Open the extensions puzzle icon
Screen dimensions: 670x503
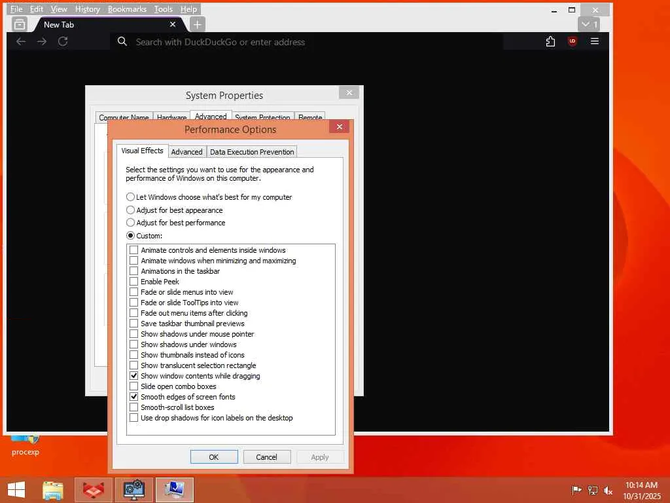[550, 41]
